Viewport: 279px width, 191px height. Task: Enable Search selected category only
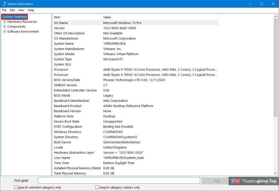(x=16, y=187)
